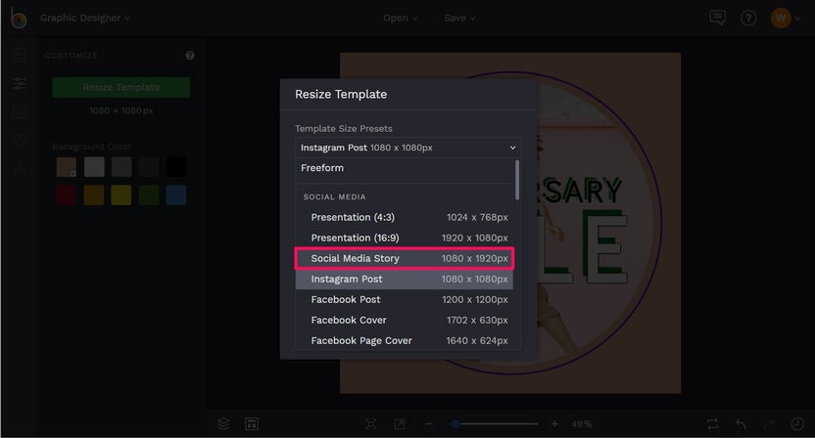Pick the dark charcoal background swatch
This screenshot has height=438, width=815.
click(x=149, y=167)
